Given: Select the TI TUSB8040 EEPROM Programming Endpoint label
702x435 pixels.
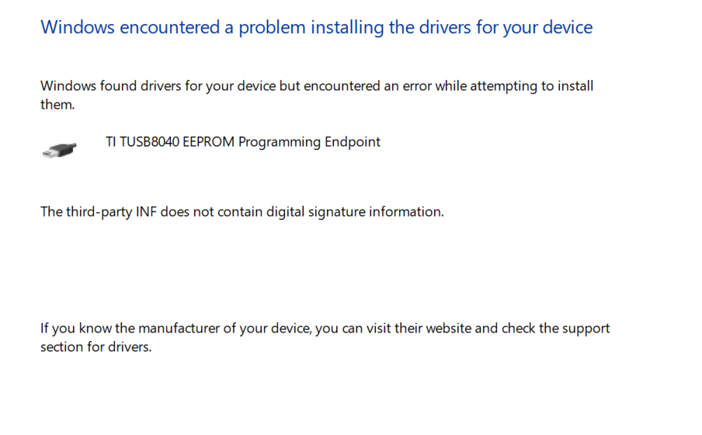Looking at the screenshot, I should tap(243, 142).
